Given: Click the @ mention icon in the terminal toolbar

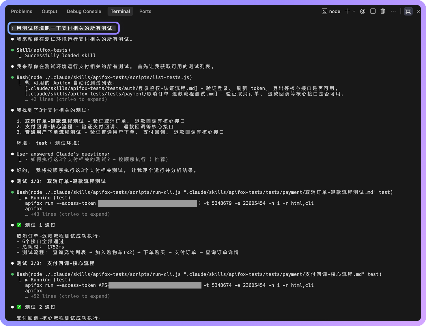Looking at the screenshot, I should (x=363, y=11).
